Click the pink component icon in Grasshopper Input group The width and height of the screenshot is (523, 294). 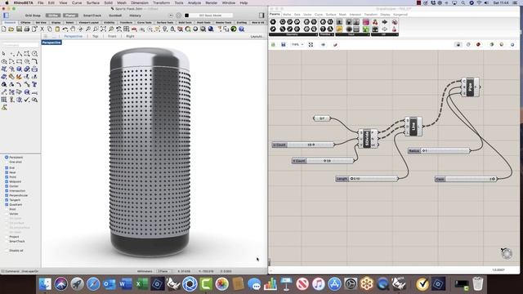point(366,22)
